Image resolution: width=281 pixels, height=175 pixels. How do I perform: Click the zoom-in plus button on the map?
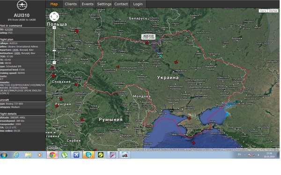point(54,28)
